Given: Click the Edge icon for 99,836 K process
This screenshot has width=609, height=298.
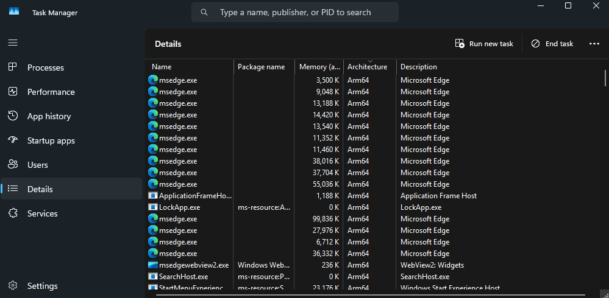Looking at the screenshot, I should [x=153, y=218].
